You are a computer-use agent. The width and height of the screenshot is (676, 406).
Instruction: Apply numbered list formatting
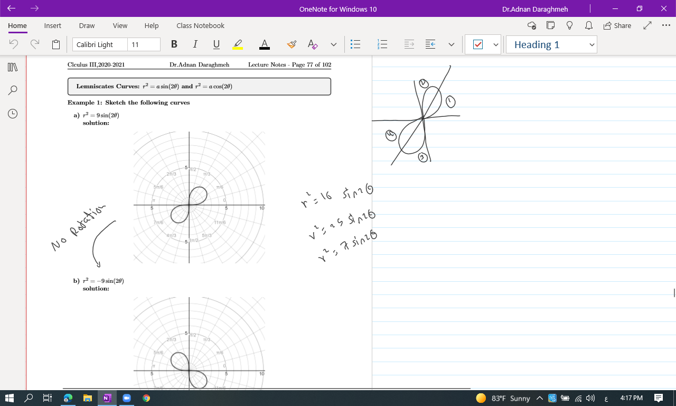coord(382,44)
